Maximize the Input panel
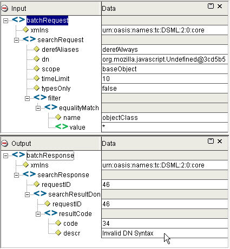 point(211,6)
